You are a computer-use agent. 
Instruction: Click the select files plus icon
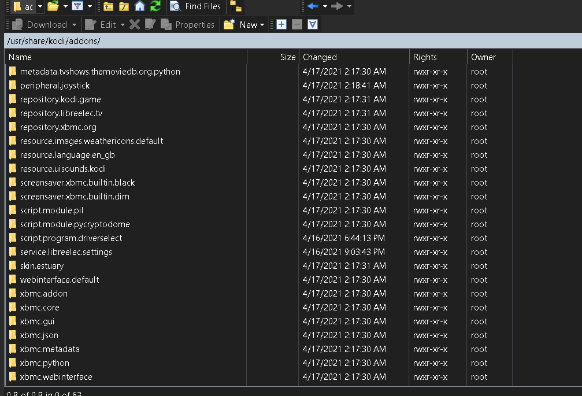[x=281, y=24]
